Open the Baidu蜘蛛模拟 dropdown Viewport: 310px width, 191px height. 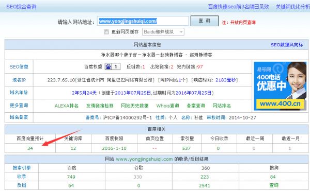pos(163,32)
